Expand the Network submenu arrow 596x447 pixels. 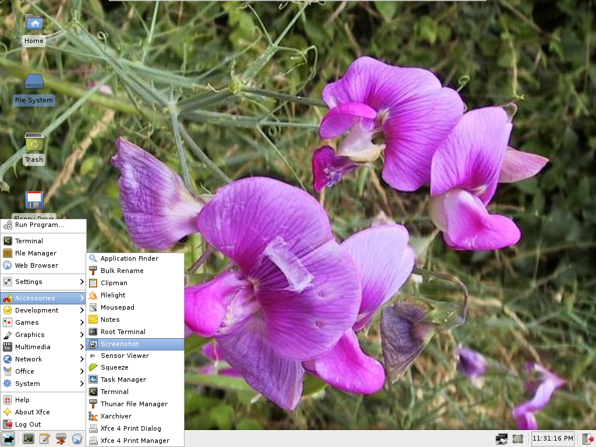[81, 359]
